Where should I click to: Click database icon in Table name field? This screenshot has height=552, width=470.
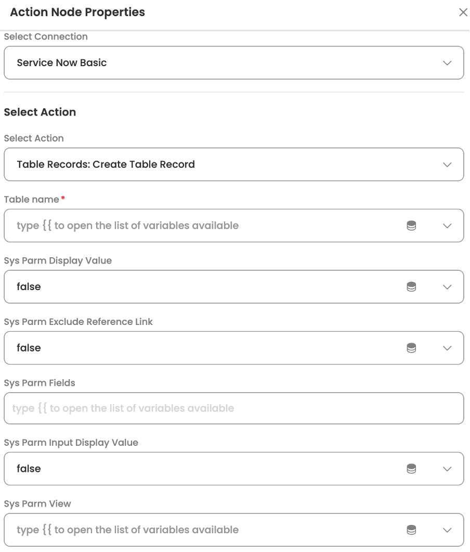(411, 226)
